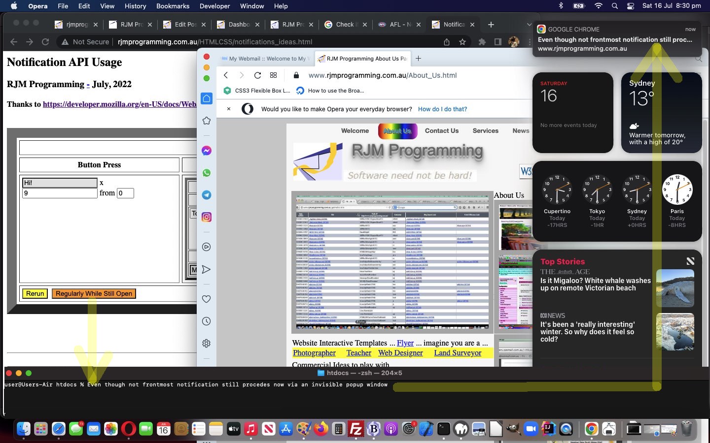Viewport: 710px width, 443px height.
Task: Open battery status menu
Action: 579,6
